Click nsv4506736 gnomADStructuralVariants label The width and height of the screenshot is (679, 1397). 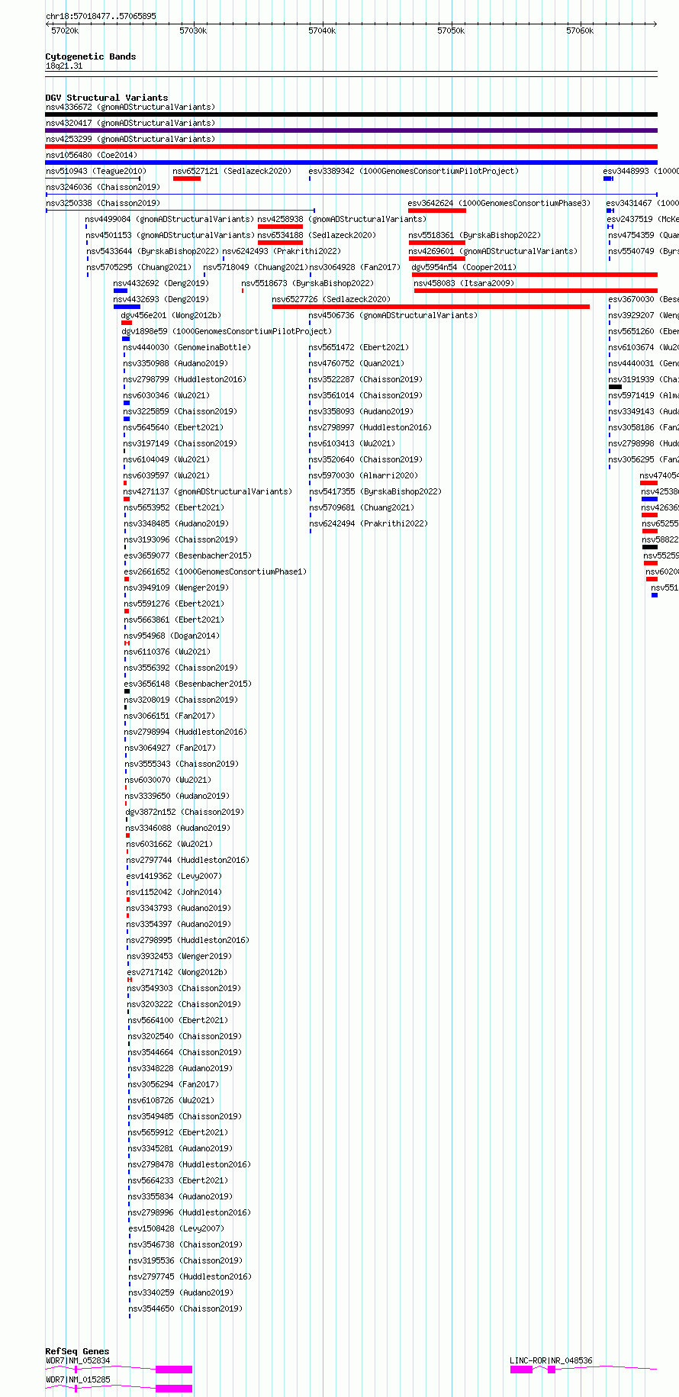[x=394, y=315]
